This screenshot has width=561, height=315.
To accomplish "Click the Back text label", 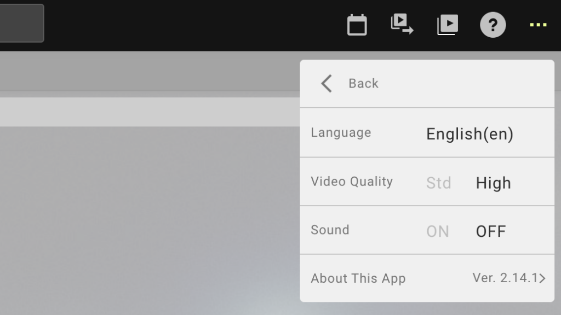I will (x=363, y=84).
